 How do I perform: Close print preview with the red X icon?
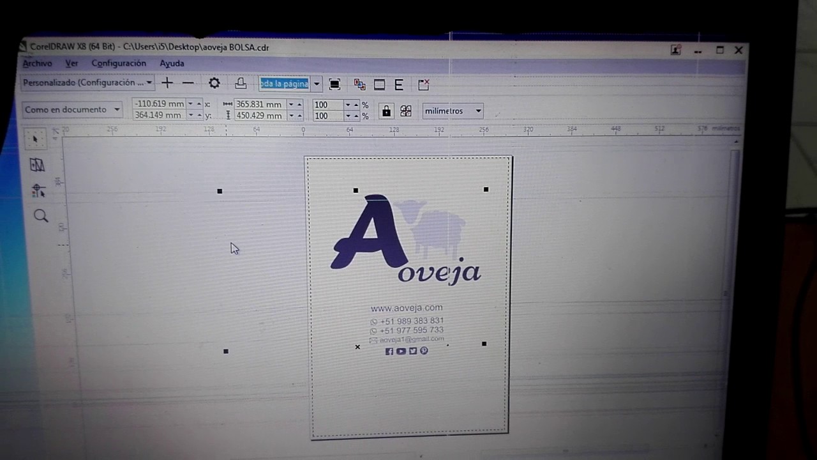pos(424,84)
